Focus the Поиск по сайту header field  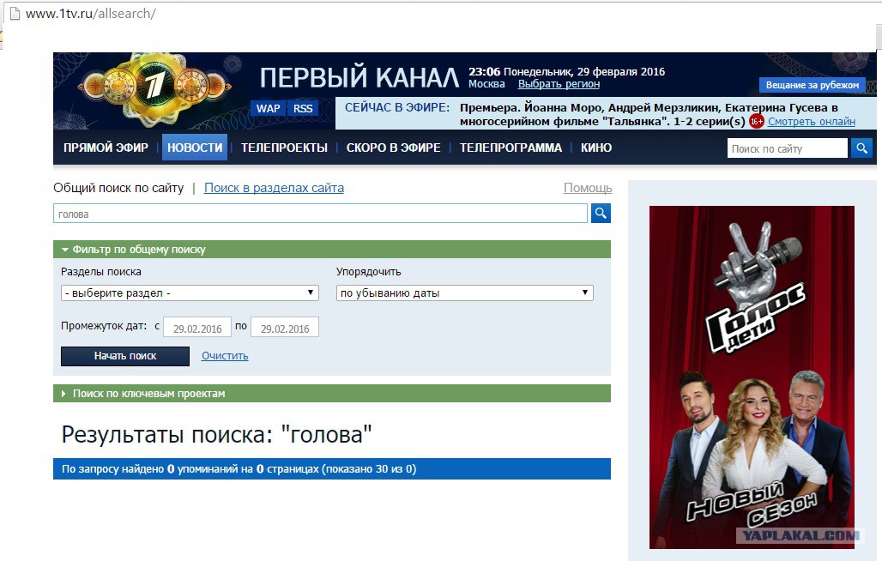click(787, 148)
